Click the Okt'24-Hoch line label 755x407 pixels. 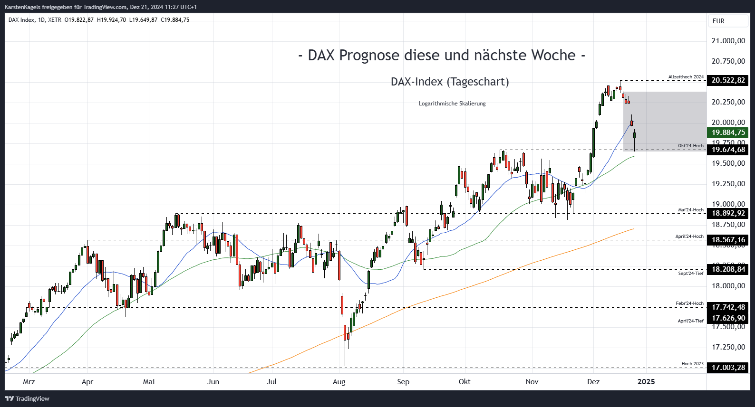coord(691,146)
